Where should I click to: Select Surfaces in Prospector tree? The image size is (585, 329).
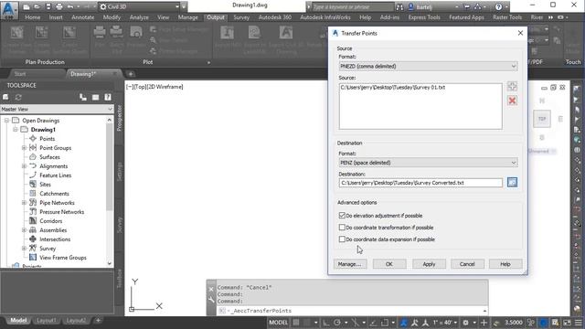(49, 157)
